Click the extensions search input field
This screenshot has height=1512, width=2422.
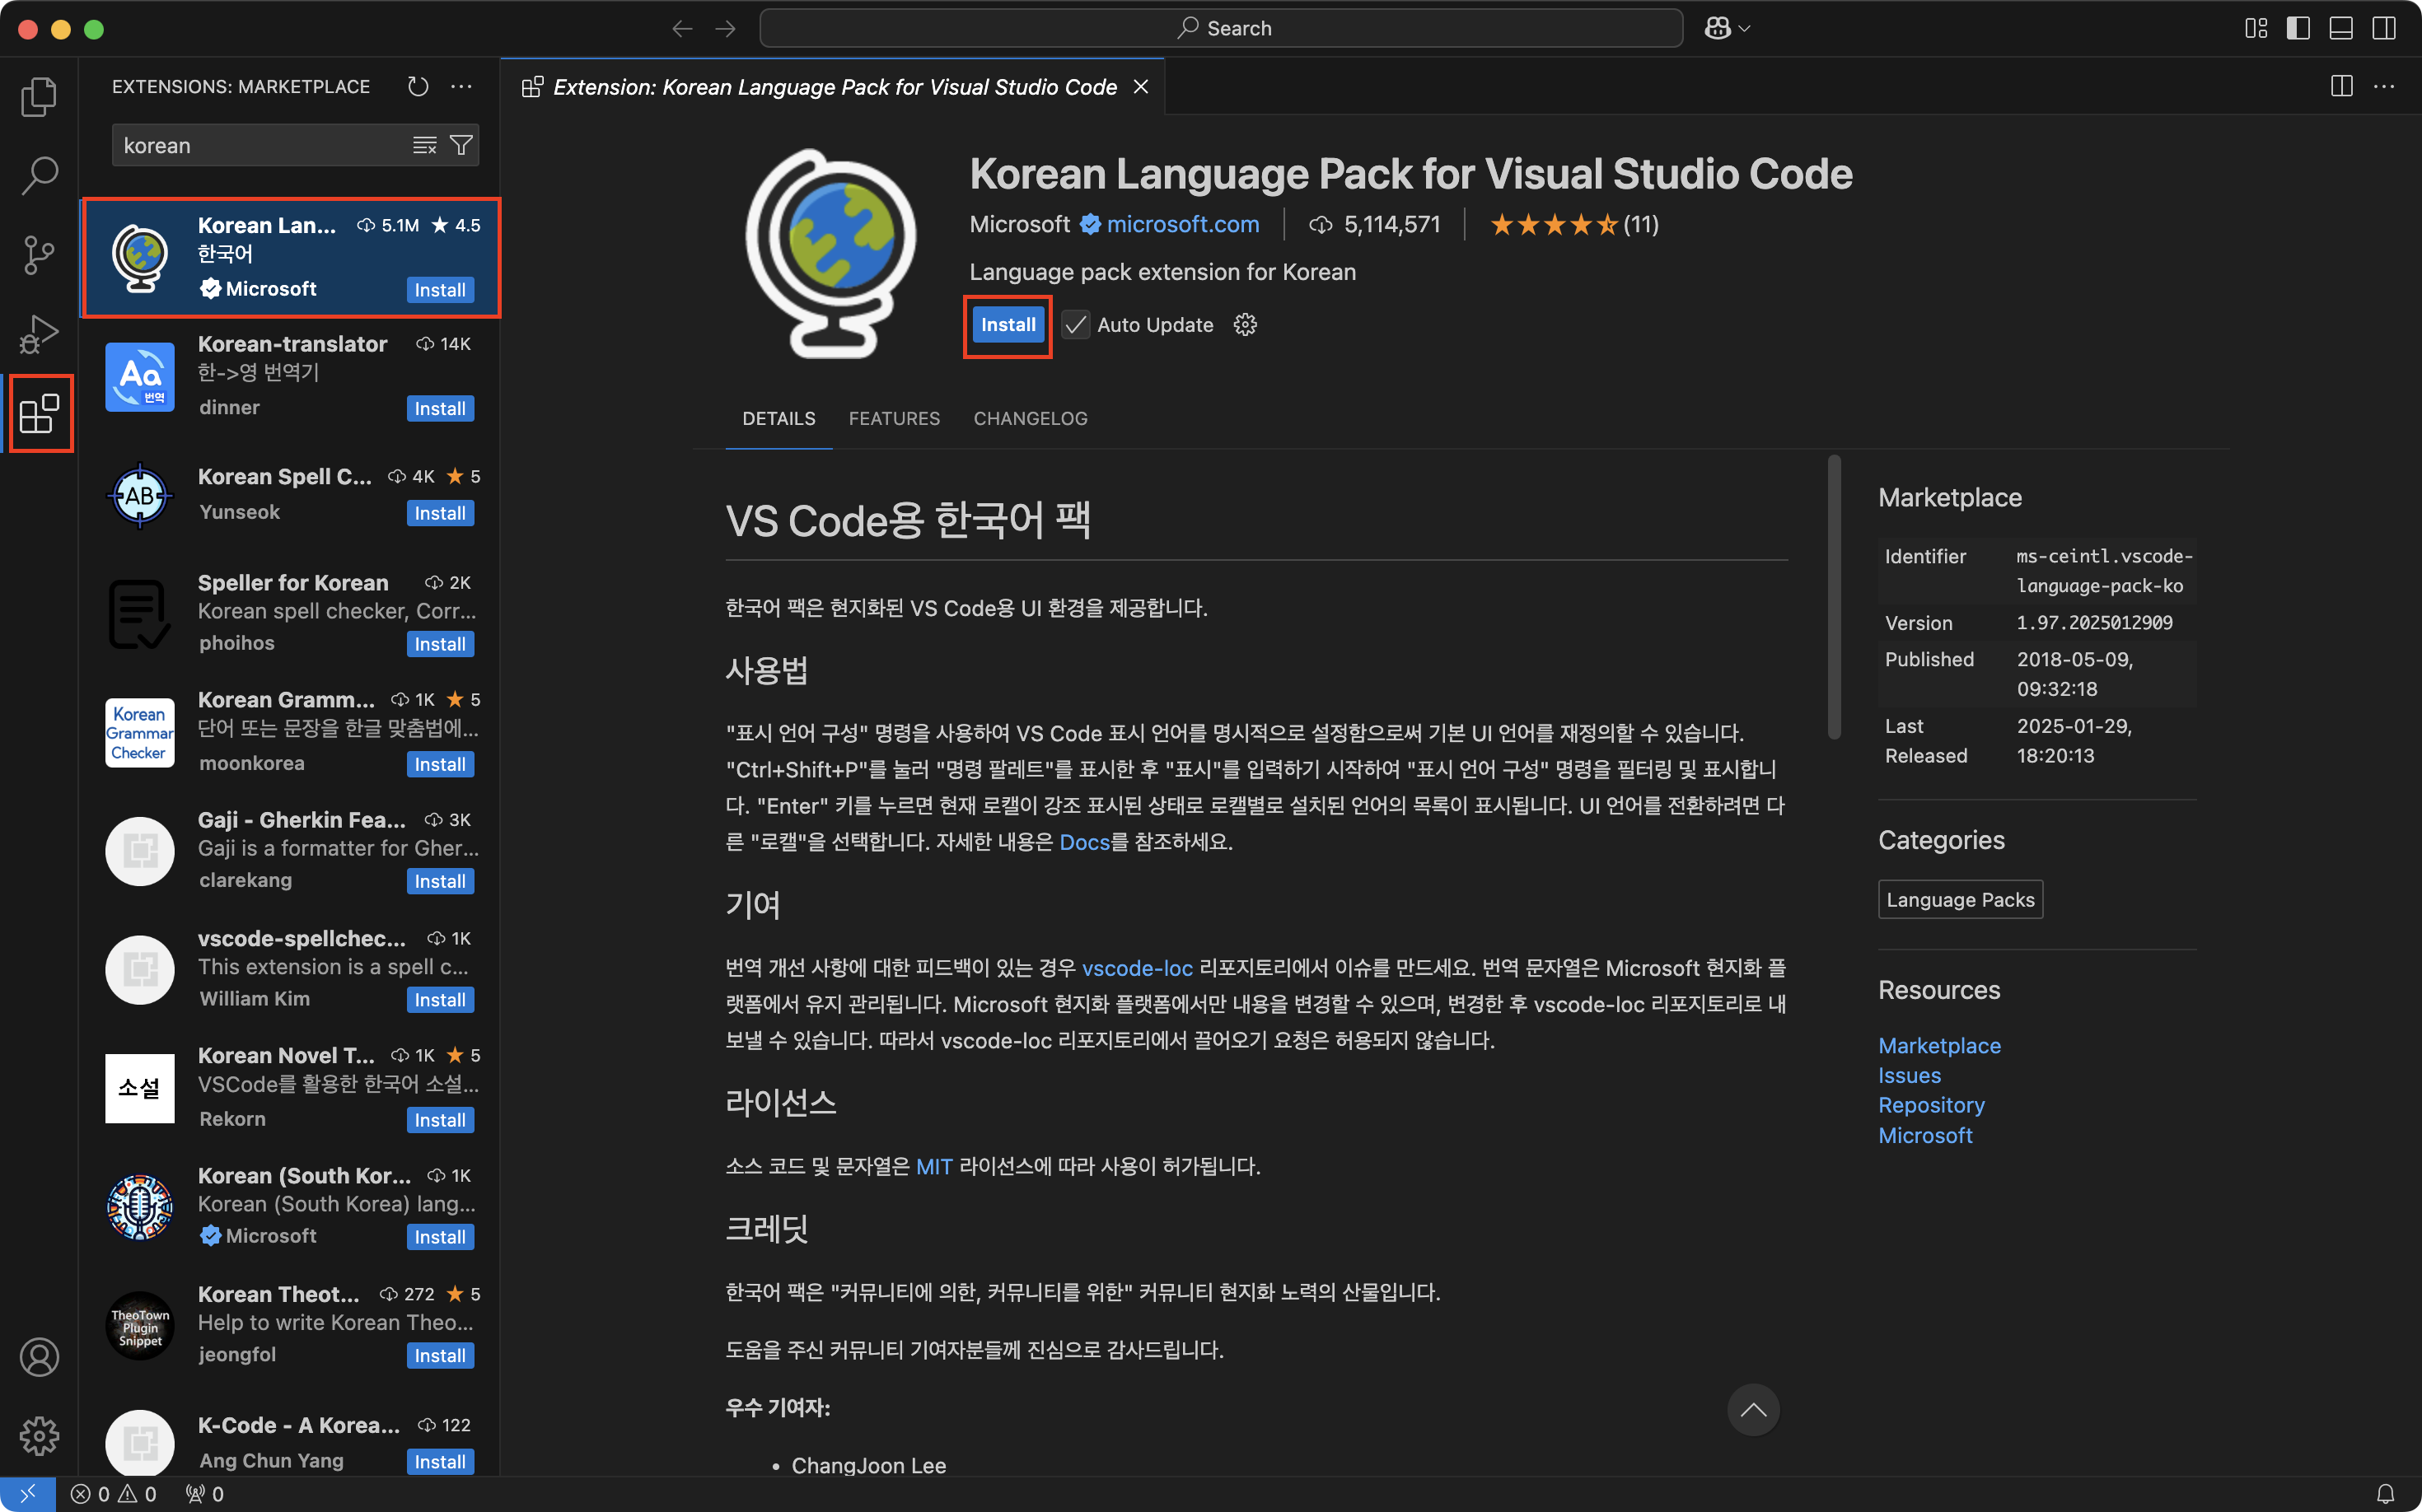click(260, 146)
